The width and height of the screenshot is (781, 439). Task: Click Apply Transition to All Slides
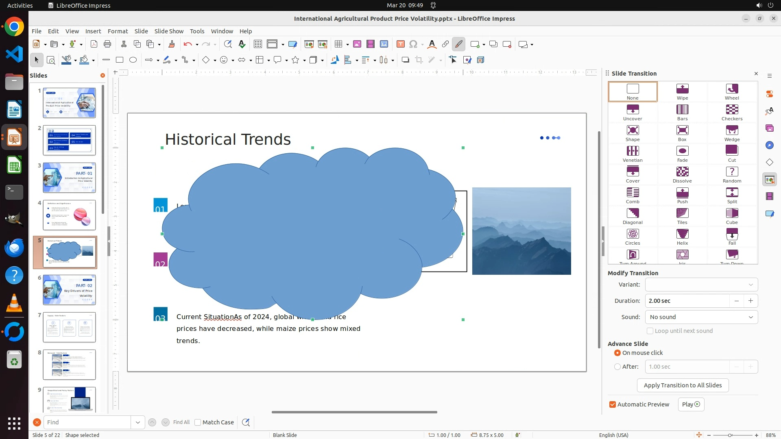[x=683, y=385]
